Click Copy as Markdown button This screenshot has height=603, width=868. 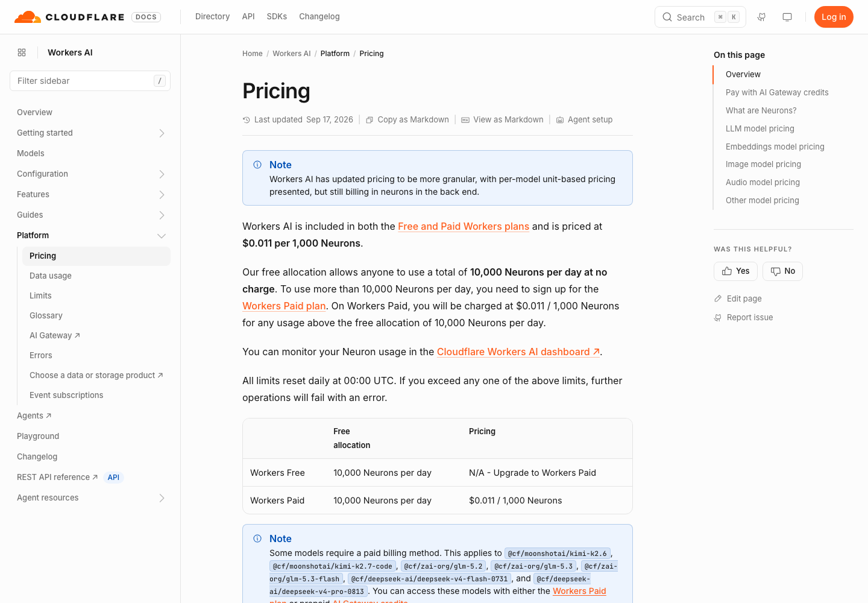click(407, 120)
